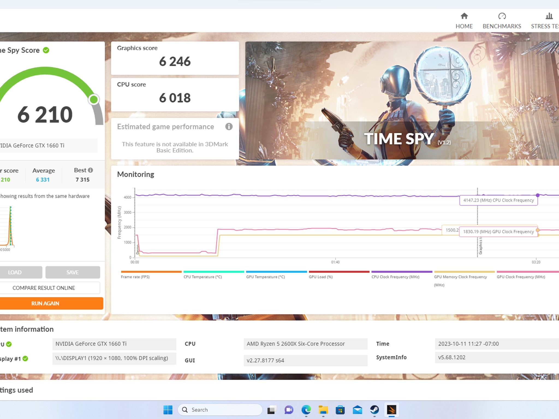Click the green validation check by Spy Score

click(x=46, y=50)
